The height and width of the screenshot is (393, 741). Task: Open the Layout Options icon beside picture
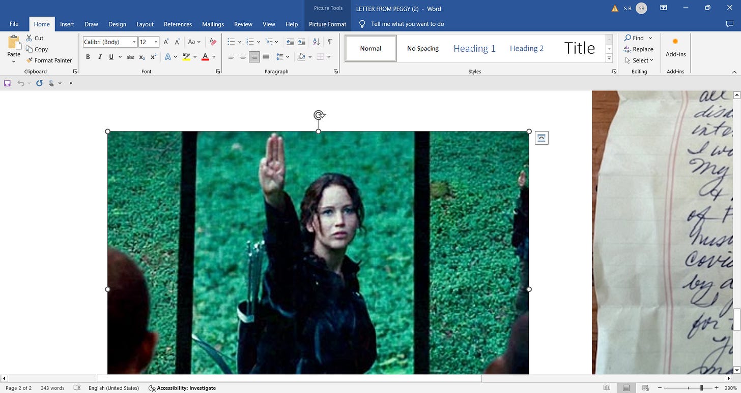[x=541, y=138]
